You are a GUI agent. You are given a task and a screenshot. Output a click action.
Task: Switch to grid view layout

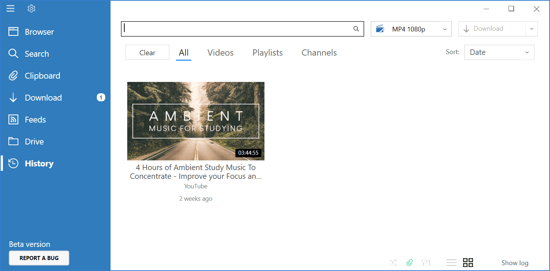tap(468, 262)
